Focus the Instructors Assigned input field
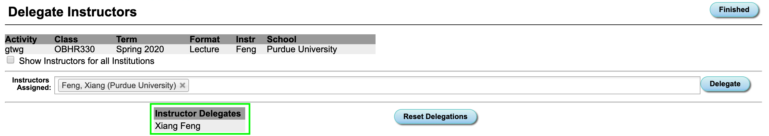The height and width of the screenshot is (136, 769). point(432,85)
